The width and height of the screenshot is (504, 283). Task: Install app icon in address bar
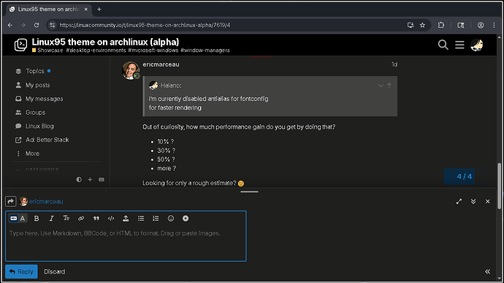point(411,25)
